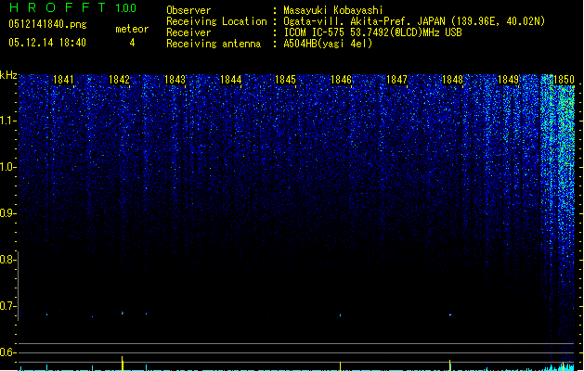The width and height of the screenshot is (584, 371).
Task: Click the 1849 time marker
Action: (x=509, y=80)
